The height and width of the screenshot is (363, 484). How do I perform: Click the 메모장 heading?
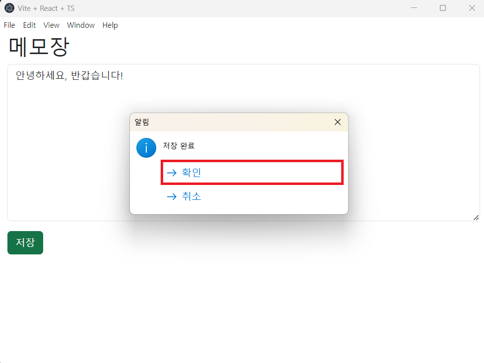[x=39, y=47]
